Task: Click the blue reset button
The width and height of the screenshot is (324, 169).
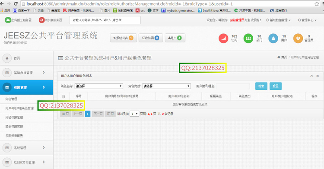Action: (x=276, y=86)
